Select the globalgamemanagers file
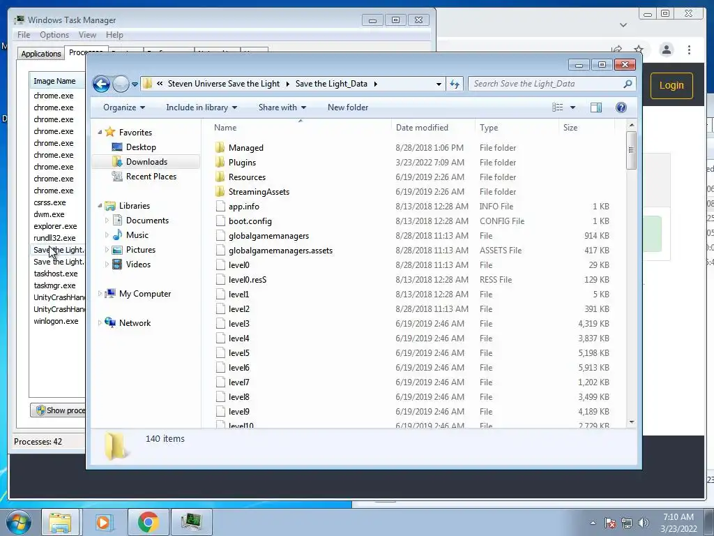The height and width of the screenshot is (536, 714). click(x=268, y=236)
